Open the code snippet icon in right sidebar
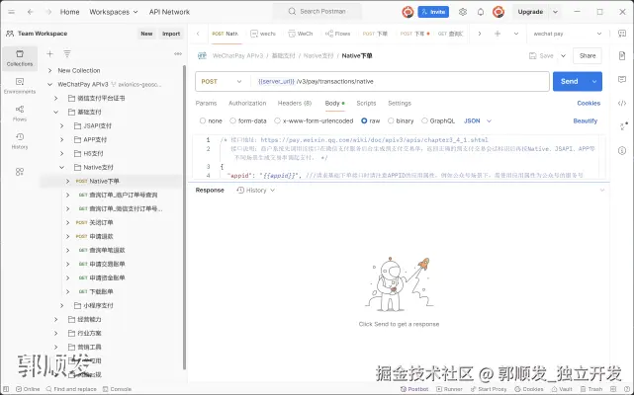This screenshot has width=634, height=395. pos(622,104)
